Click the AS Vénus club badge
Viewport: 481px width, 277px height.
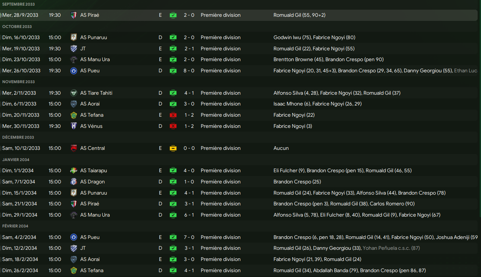pos(74,126)
